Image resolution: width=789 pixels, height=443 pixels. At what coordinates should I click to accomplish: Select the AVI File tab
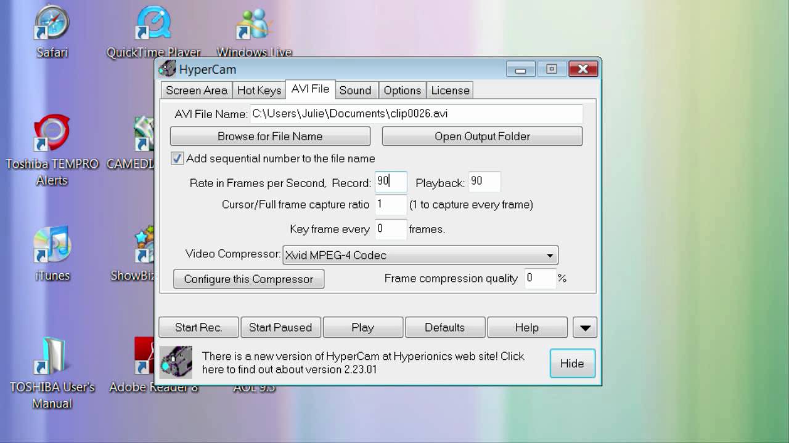(x=310, y=89)
